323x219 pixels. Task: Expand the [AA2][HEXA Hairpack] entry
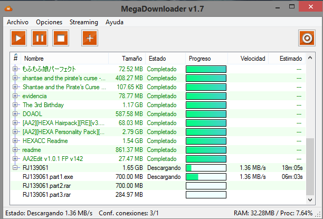pyautogui.click(x=15, y=123)
